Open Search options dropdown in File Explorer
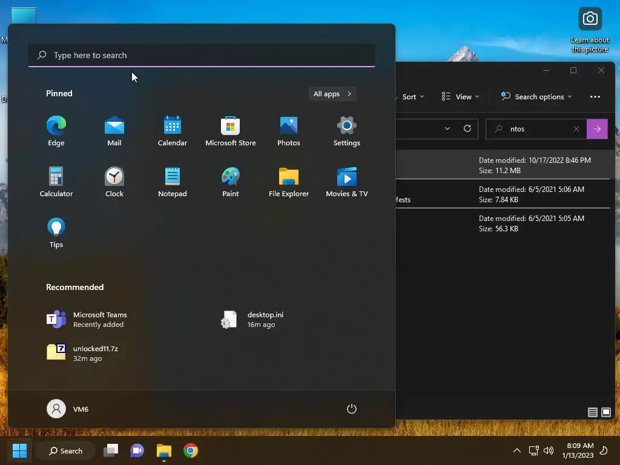 tap(536, 97)
